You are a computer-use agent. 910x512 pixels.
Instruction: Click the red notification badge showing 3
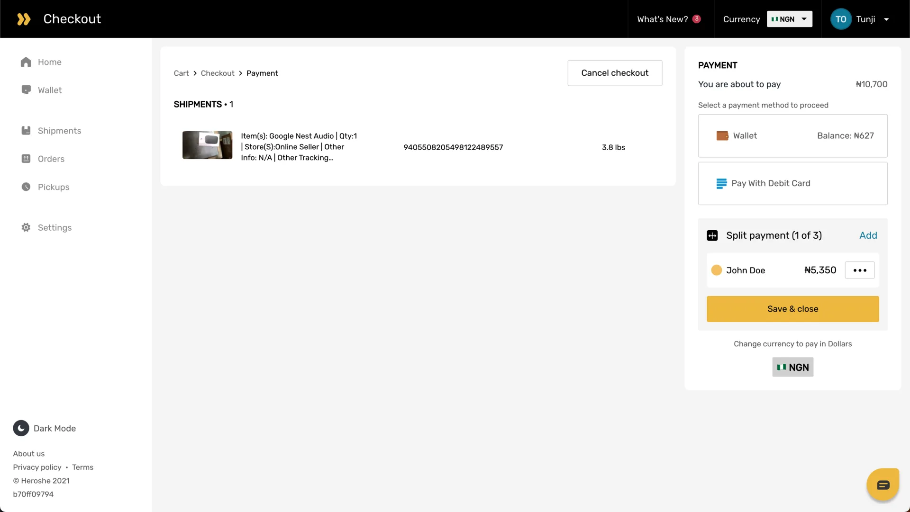click(x=697, y=19)
